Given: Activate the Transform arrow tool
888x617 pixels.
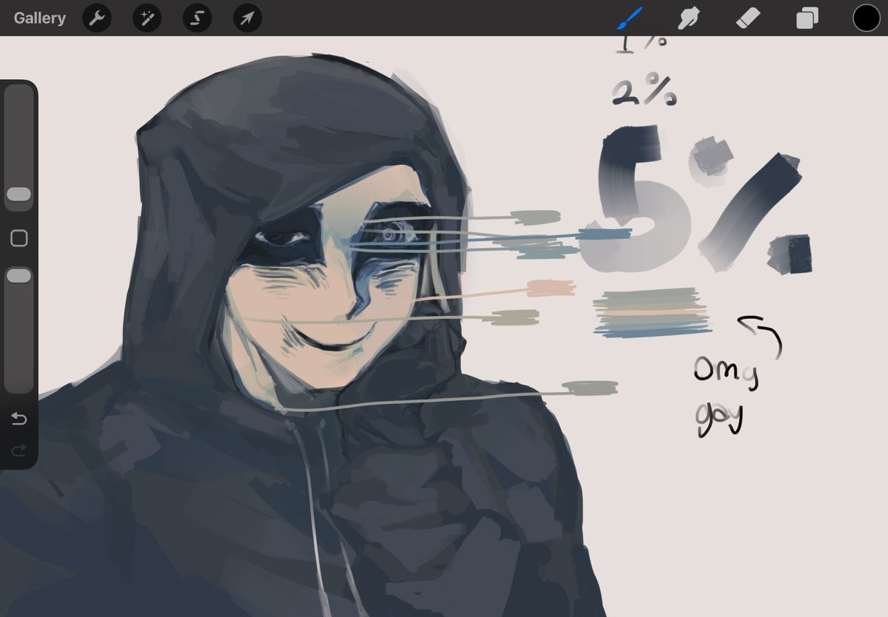Looking at the screenshot, I should 247,18.
